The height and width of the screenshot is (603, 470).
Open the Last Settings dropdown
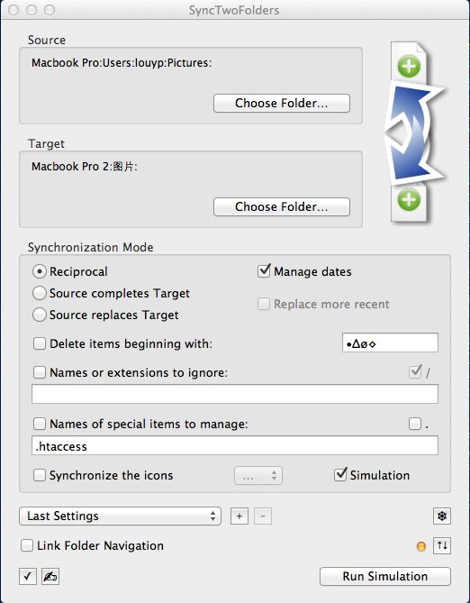pos(120,516)
